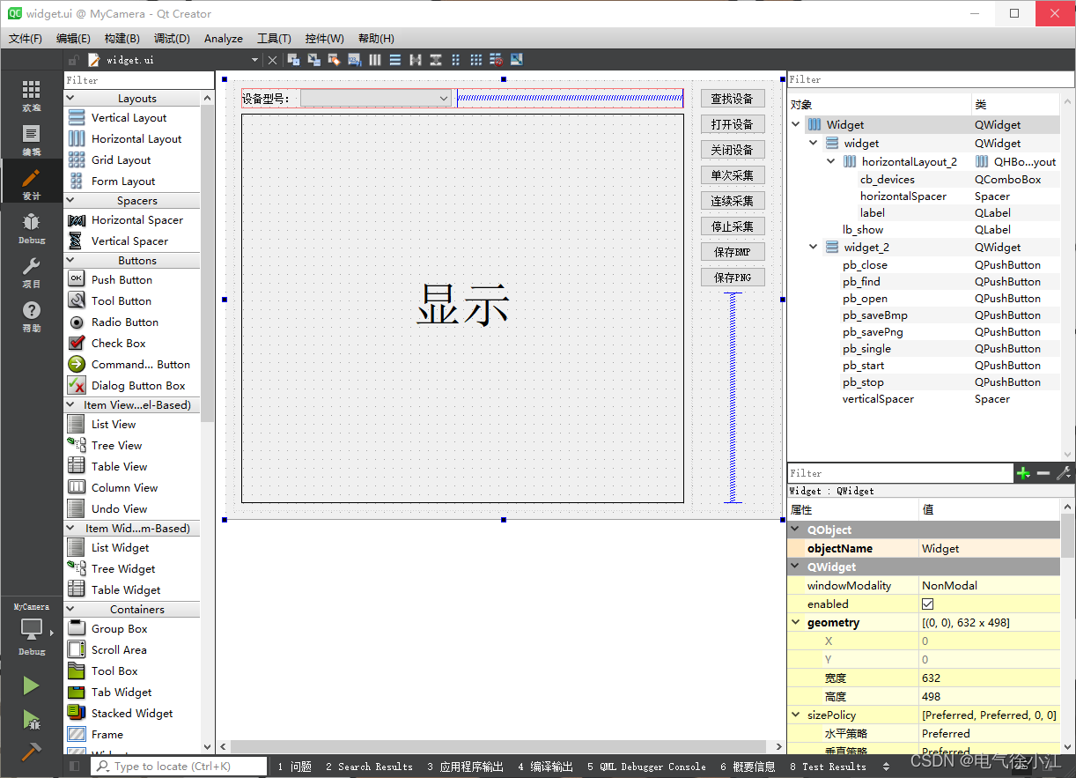Screen dimensions: 1076x778
Task: Open the widget.ui file selector dropdown
Action: (x=255, y=60)
